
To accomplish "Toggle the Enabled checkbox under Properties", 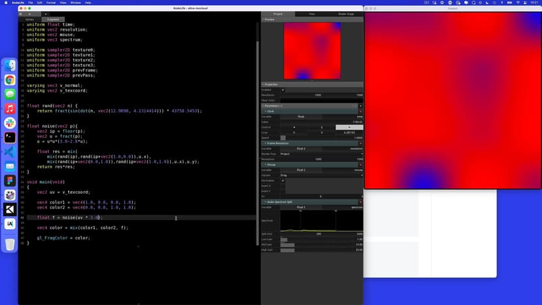I will point(283,90).
